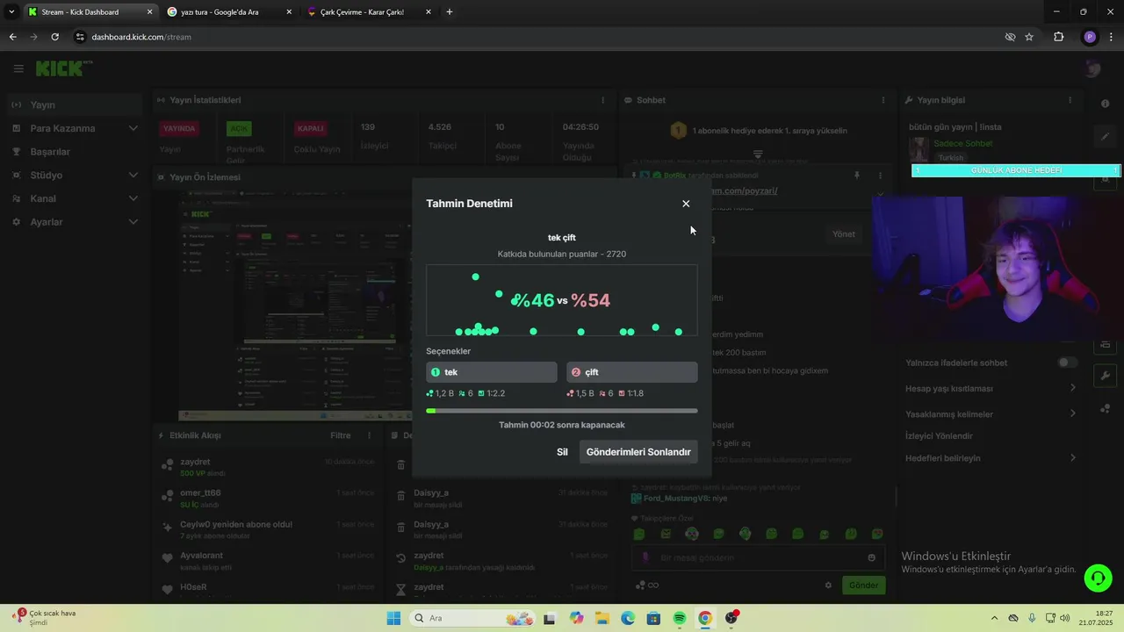Image resolution: width=1124 pixels, height=632 pixels.
Task: Open Spotify from the taskbar
Action: pyautogui.click(x=680, y=619)
